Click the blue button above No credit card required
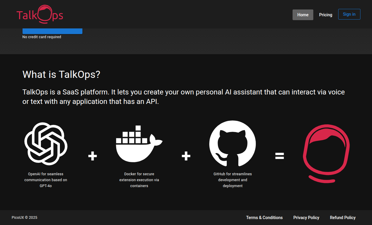Viewport: 372px width, 225px height. 52,31
